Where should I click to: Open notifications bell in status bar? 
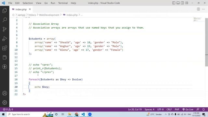(203, 110)
